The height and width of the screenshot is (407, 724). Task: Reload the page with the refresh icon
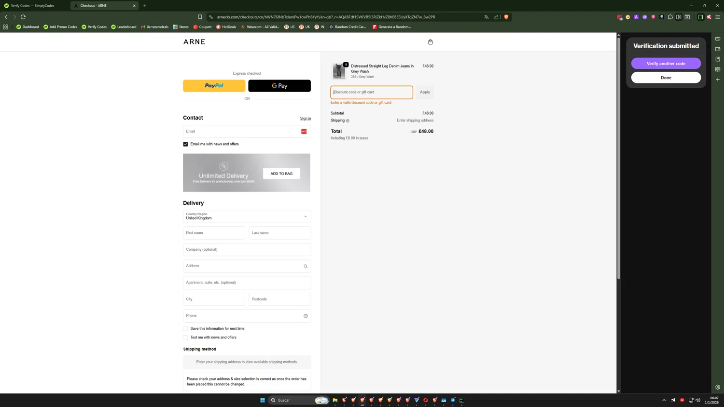coord(23,17)
